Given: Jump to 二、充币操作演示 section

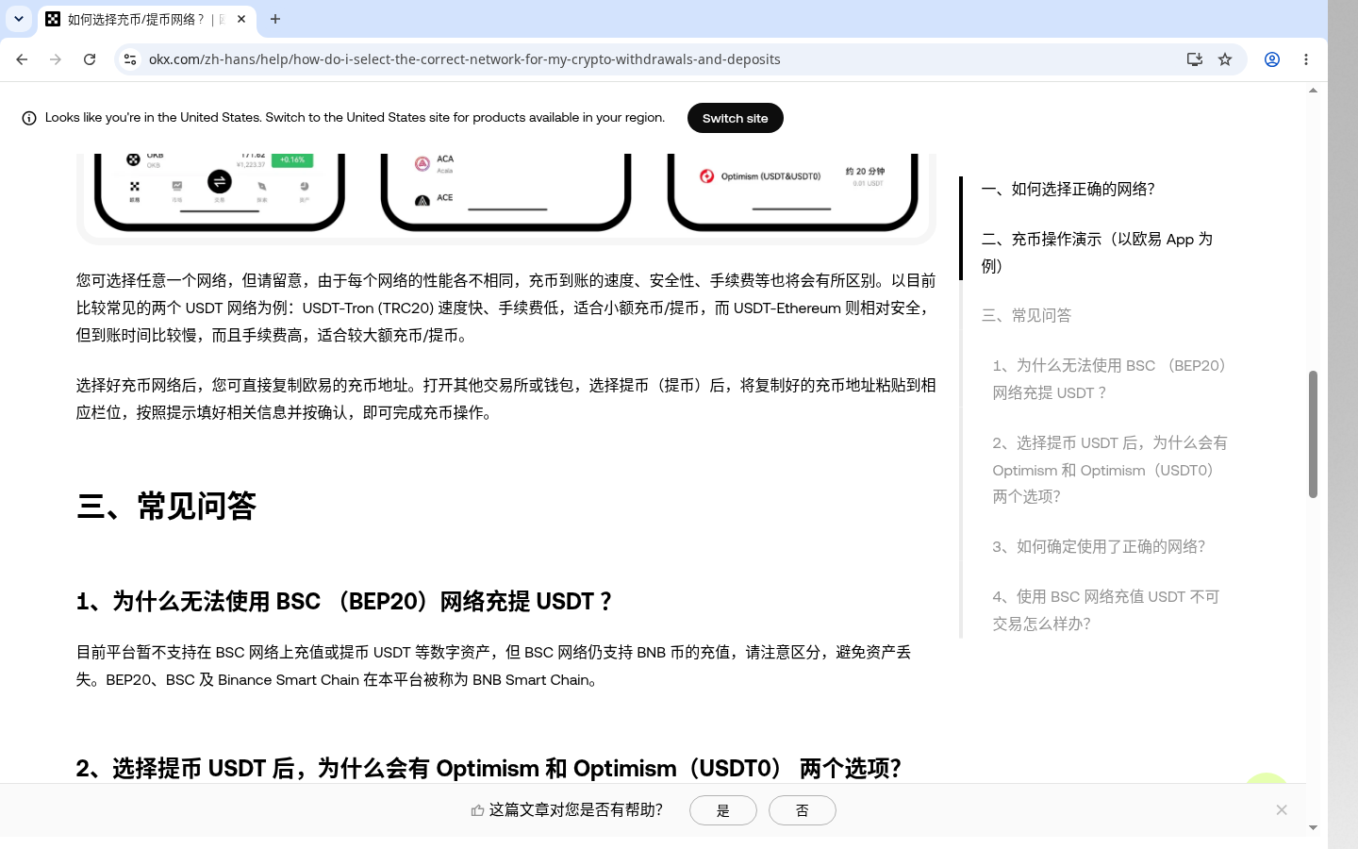Looking at the screenshot, I should pyautogui.click(x=1097, y=252).
